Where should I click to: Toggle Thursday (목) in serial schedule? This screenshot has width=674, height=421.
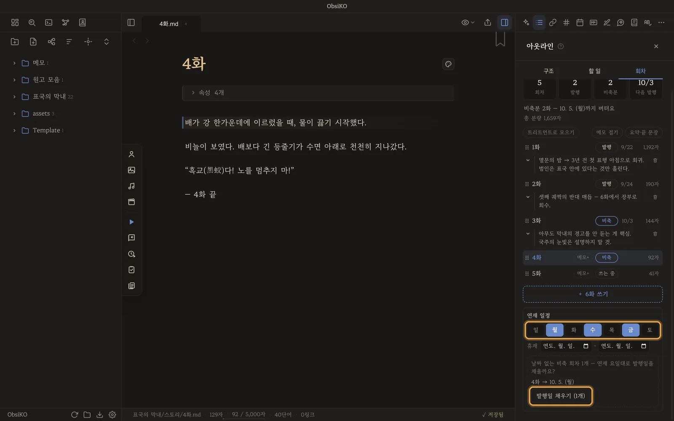click(611, 330)
